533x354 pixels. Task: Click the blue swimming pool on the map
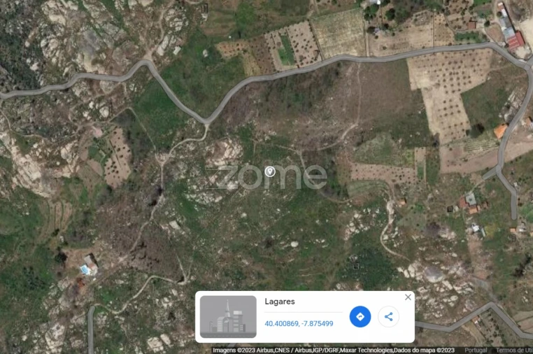click(x=85, y=270)
